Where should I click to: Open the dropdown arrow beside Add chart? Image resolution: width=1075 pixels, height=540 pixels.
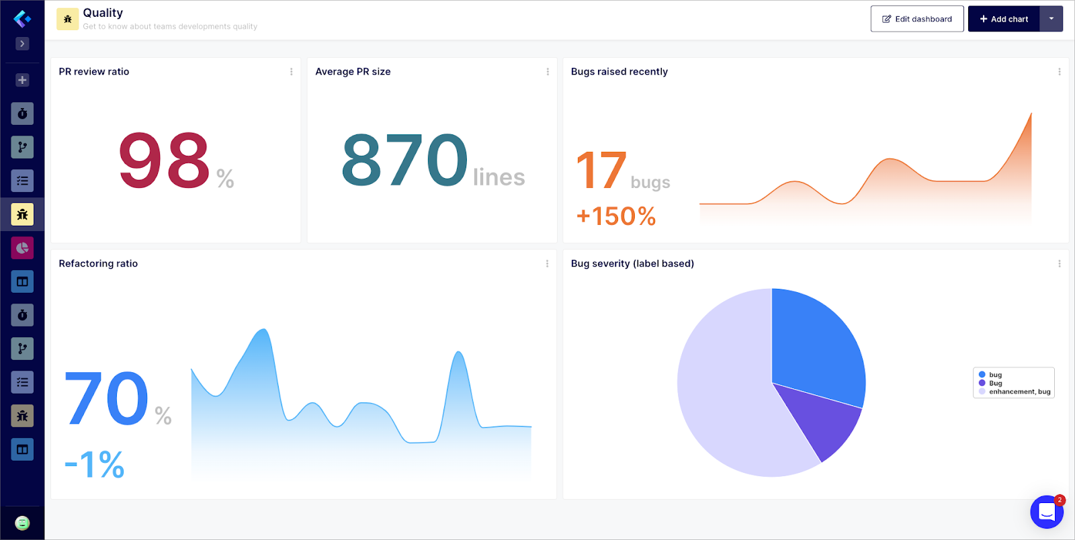[x=1051, y=19]
